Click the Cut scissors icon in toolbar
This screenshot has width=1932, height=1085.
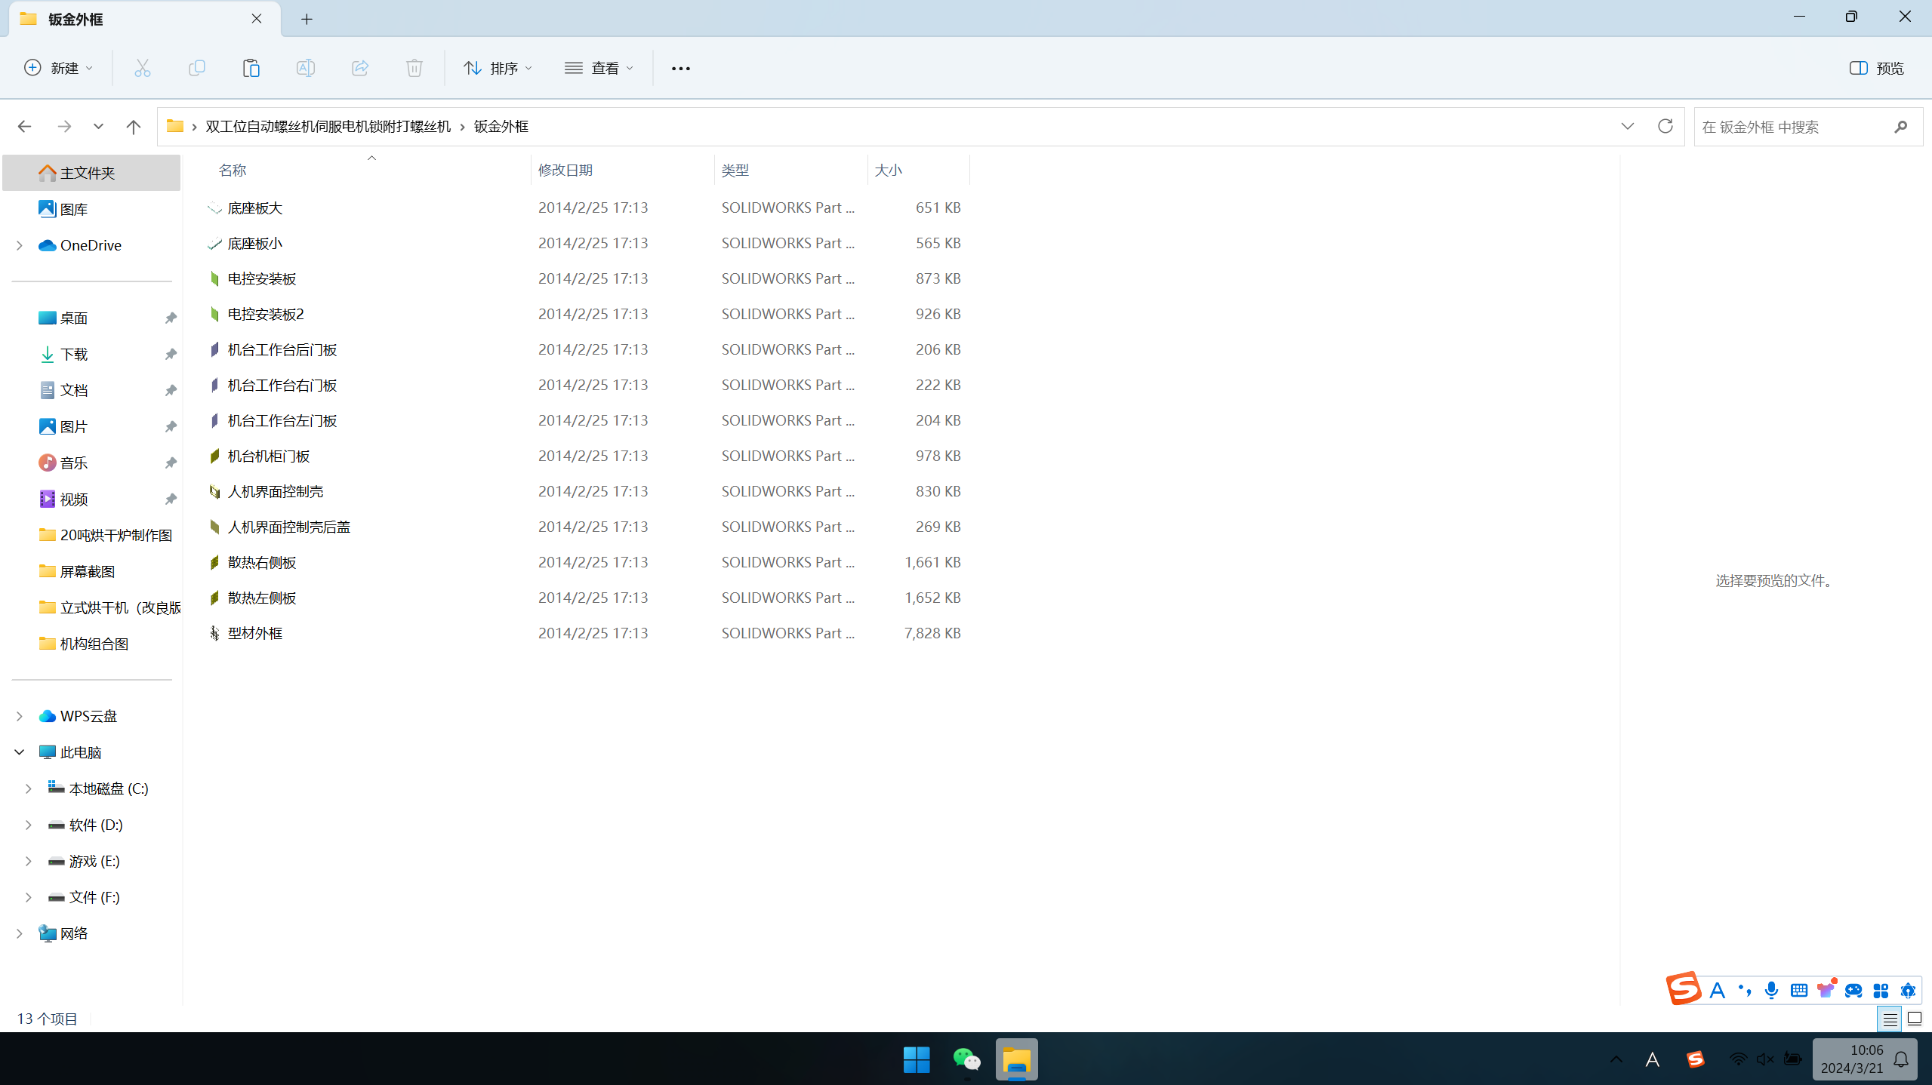click(x=142, y=68)
